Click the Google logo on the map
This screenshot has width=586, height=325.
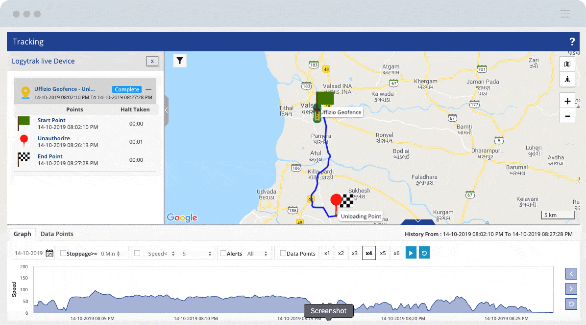point(182,217)
